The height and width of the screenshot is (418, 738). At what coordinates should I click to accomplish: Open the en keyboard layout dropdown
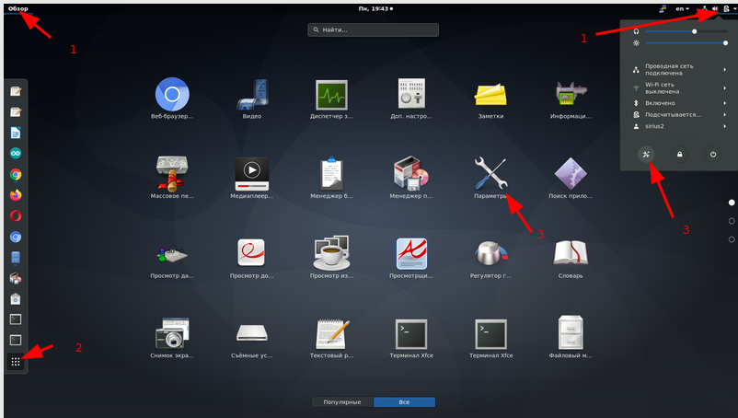tap(685, 8)
